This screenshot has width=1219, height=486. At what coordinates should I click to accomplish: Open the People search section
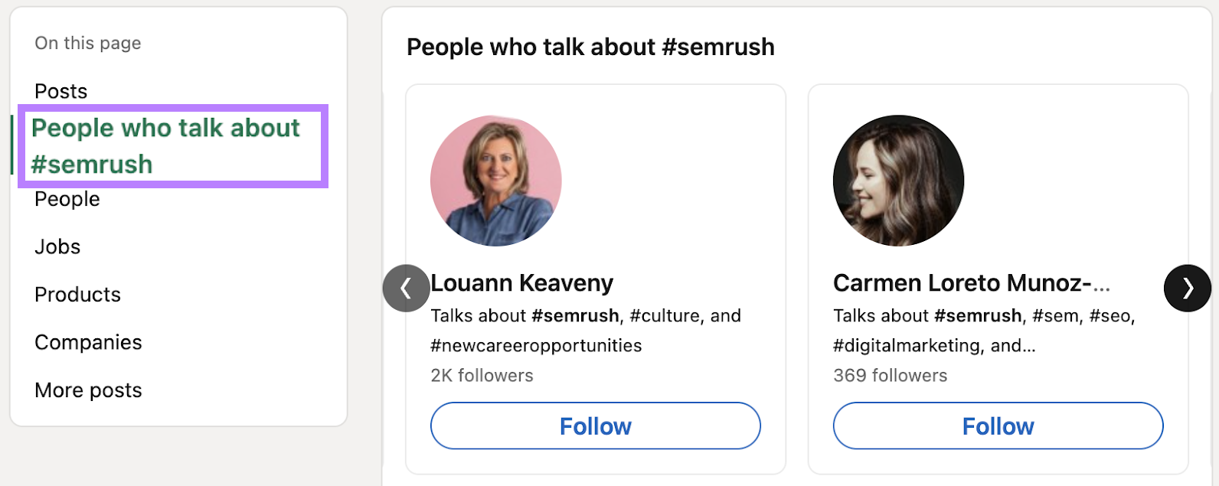tap(67, 199)
